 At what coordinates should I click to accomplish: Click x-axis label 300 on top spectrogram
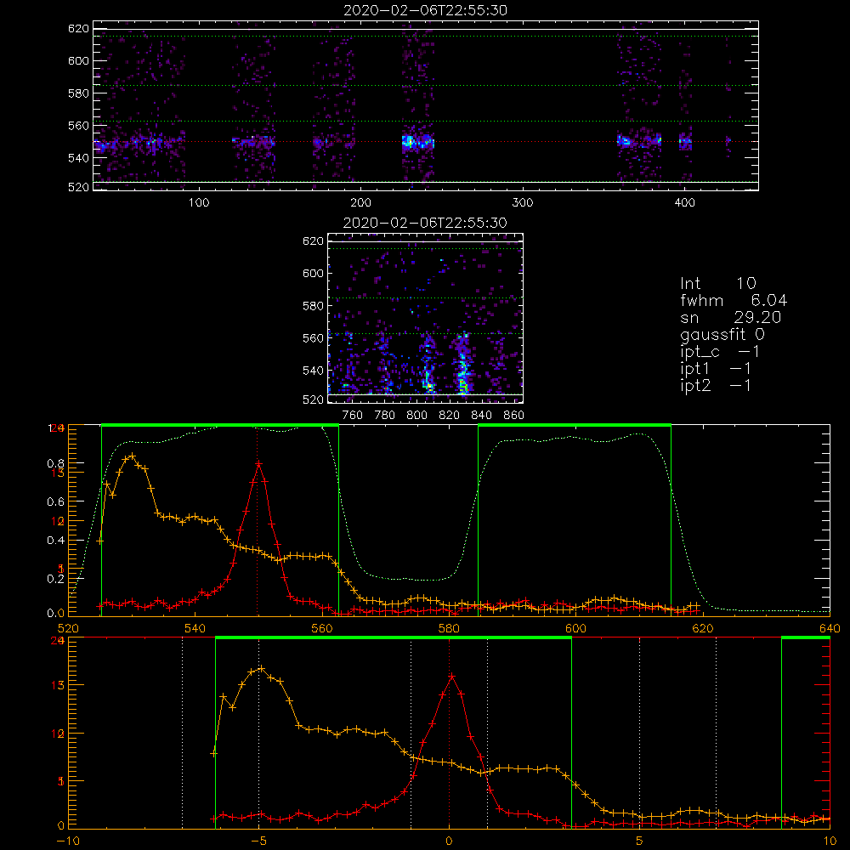(x=523, y=203)
